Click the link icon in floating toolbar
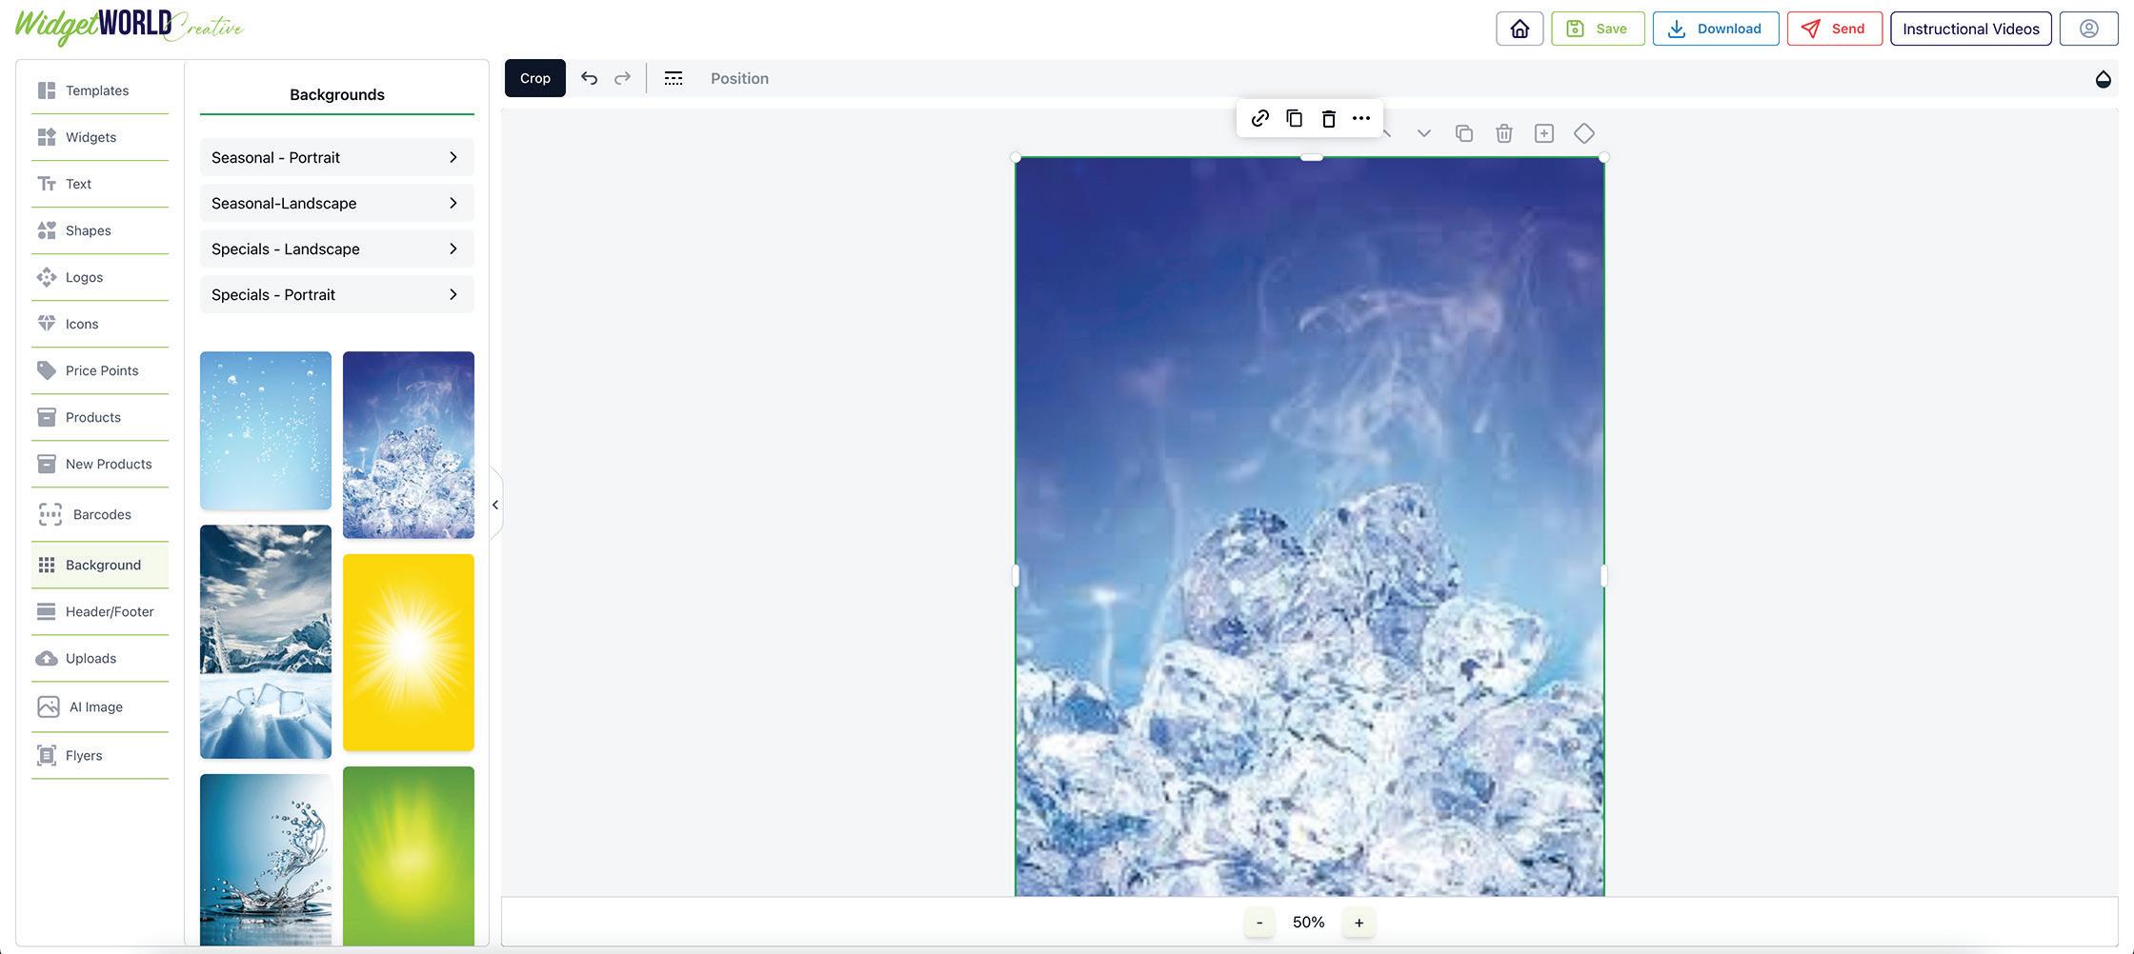 click(x=1260, y=118)
